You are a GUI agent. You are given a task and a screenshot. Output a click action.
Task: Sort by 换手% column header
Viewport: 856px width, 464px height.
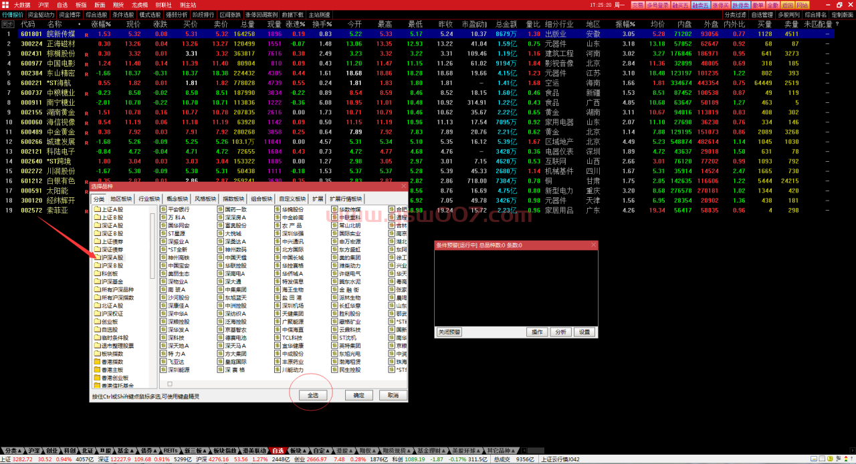(322, 24)
